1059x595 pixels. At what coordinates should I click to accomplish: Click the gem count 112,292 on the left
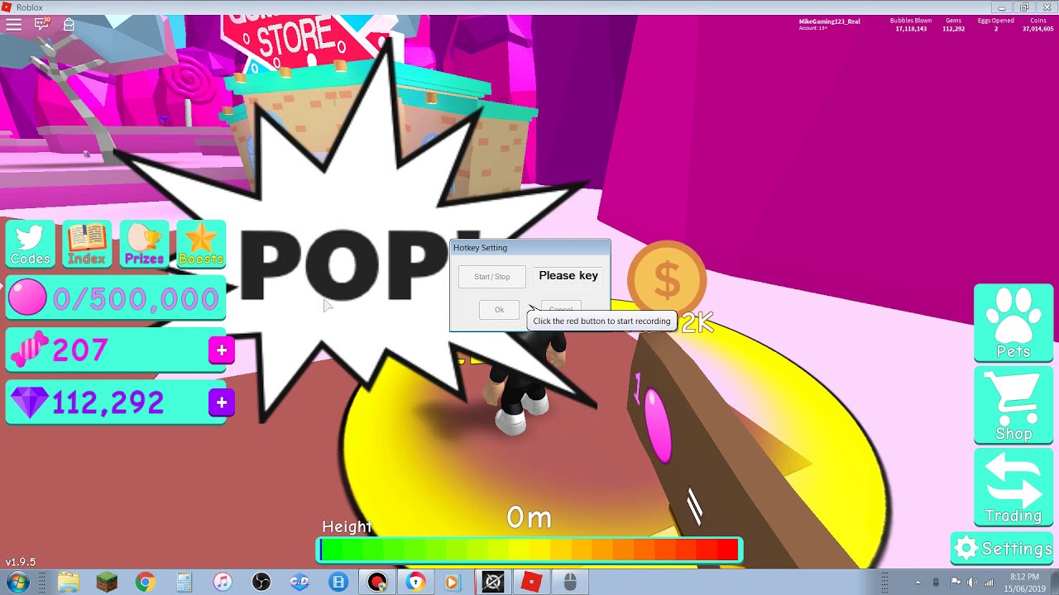pos(108,402)
